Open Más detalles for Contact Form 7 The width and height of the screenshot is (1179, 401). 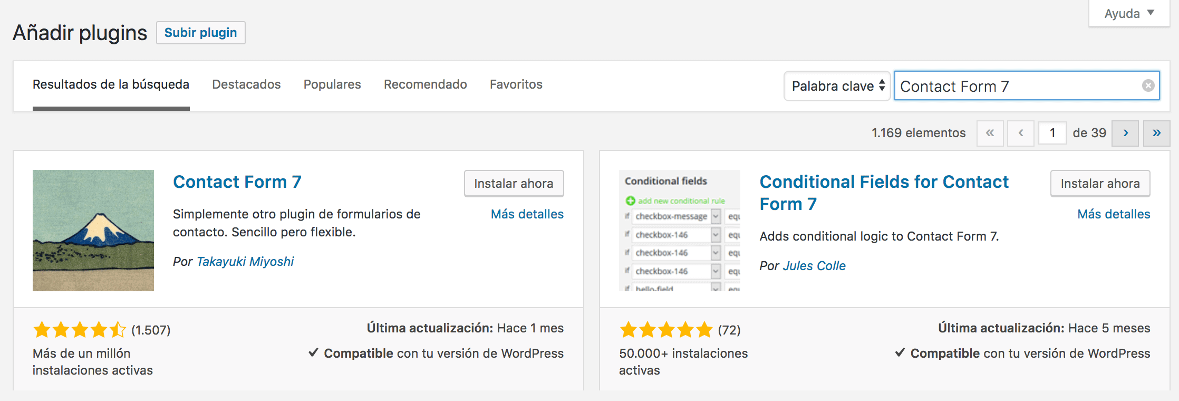pyautogui.click(x=527, y=214)
